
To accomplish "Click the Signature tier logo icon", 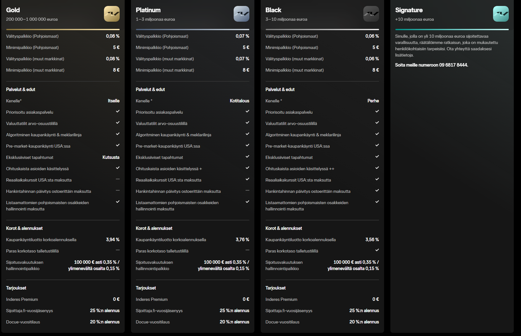I will tap(501, 14).
